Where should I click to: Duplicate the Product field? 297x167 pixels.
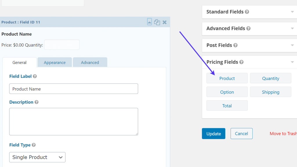[157, 22]
